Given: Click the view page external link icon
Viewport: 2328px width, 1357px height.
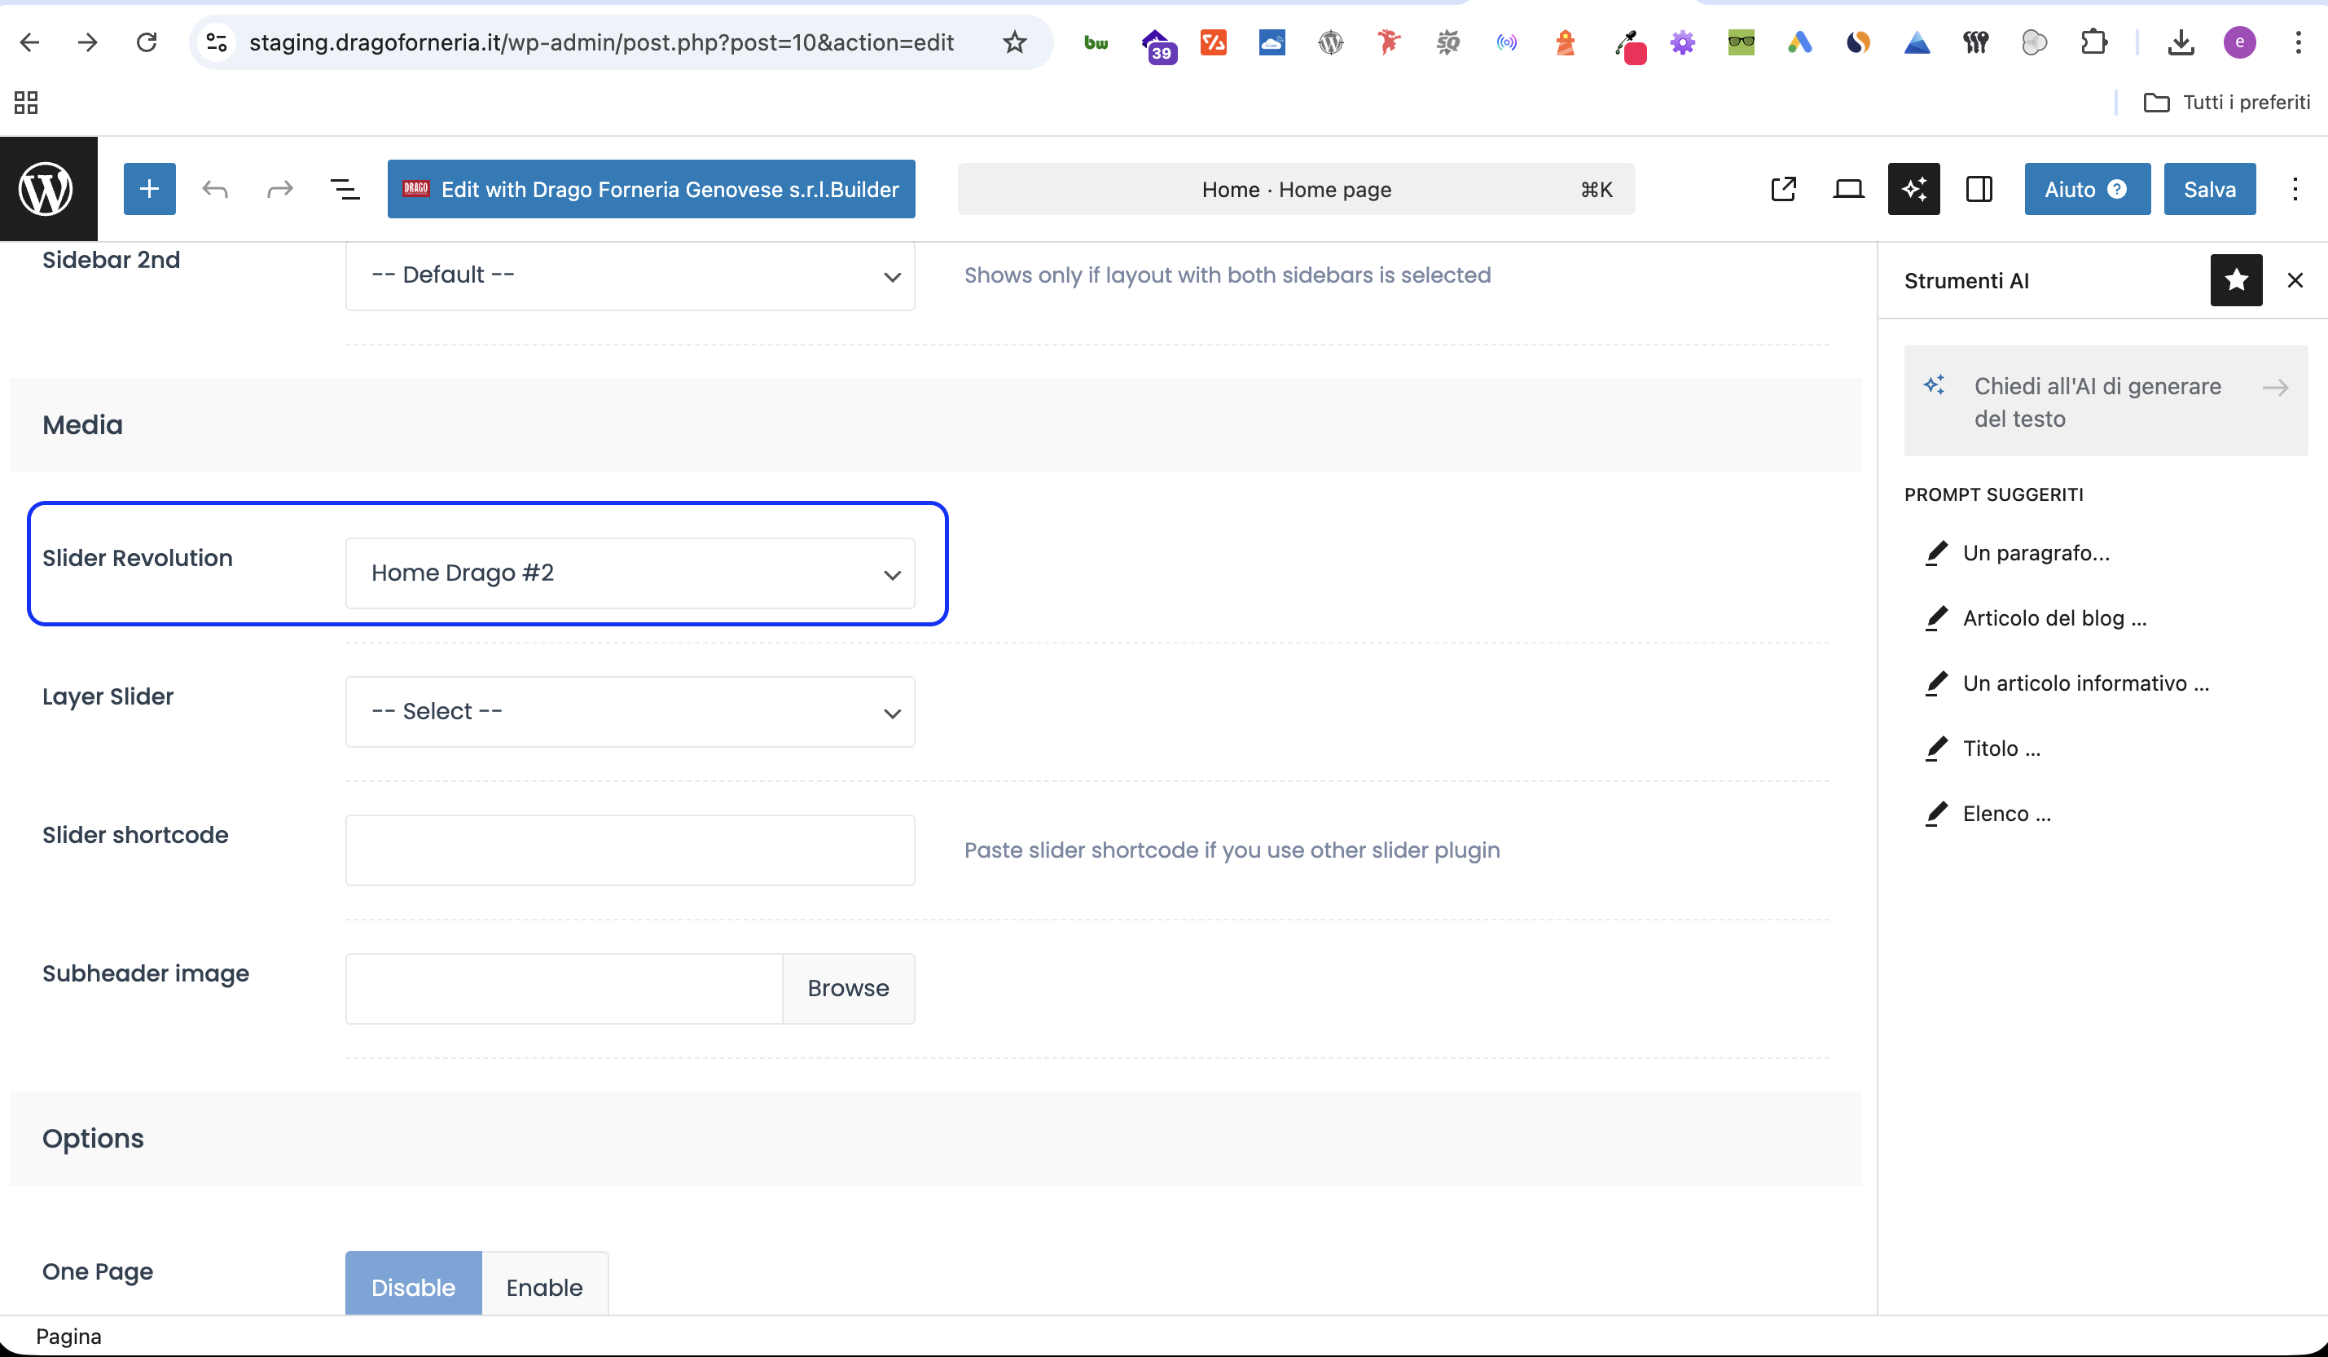Looking at the screenshot, I should pyautogui.click(x=1783, y=189).
